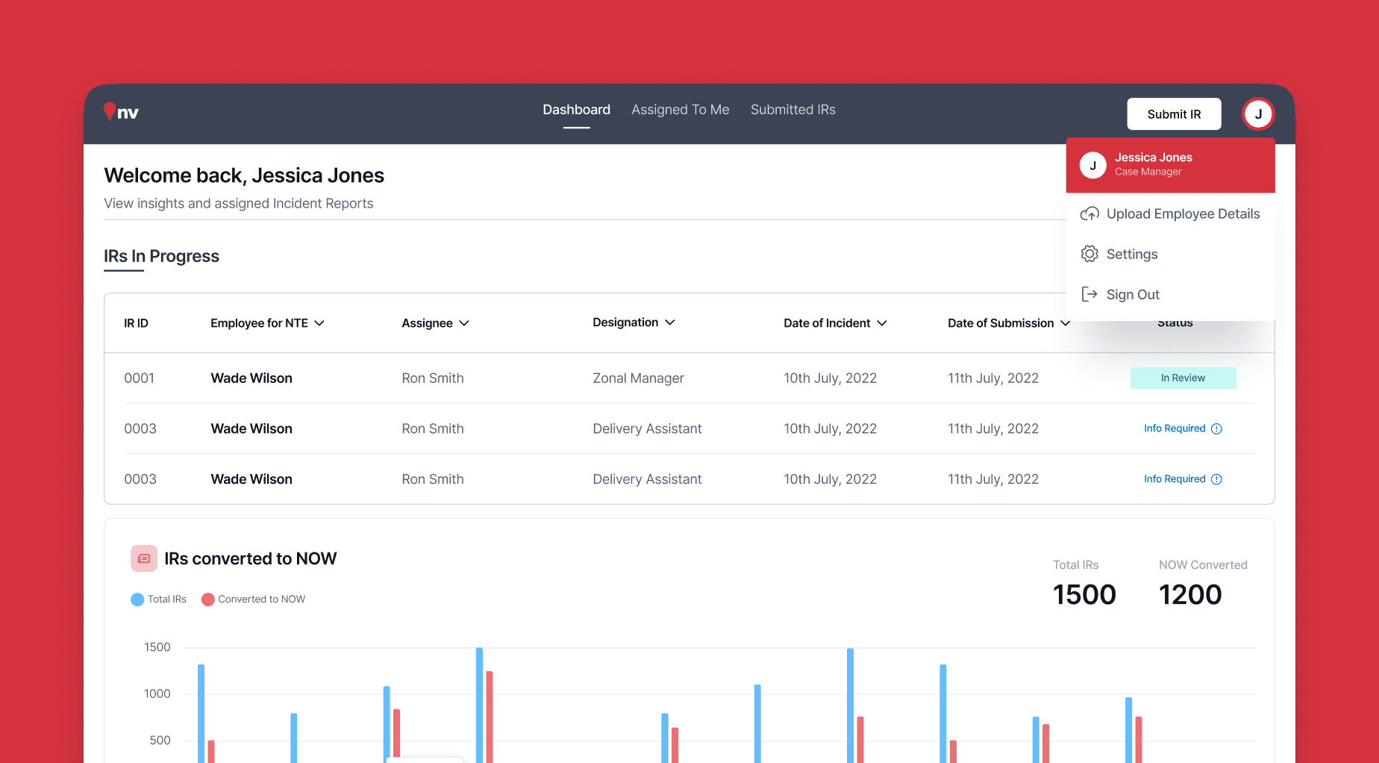This screenshot has width=1379, height=763.
Task: Open the Designation column dropdown
Action: 634,323
